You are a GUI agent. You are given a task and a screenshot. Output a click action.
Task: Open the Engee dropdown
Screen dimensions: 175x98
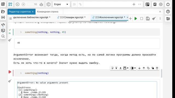(x=61, y=4)
